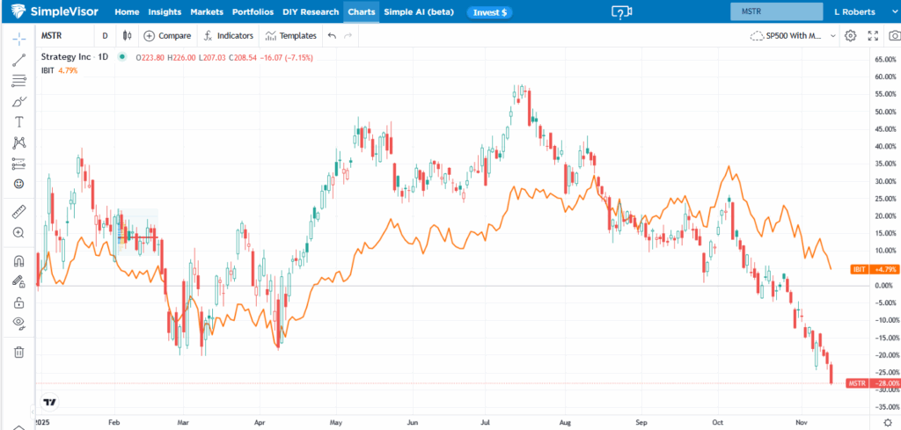Open chart settings gear in top toolbar
This screenshot has width=901, height=430.
(x=851, y=35)
